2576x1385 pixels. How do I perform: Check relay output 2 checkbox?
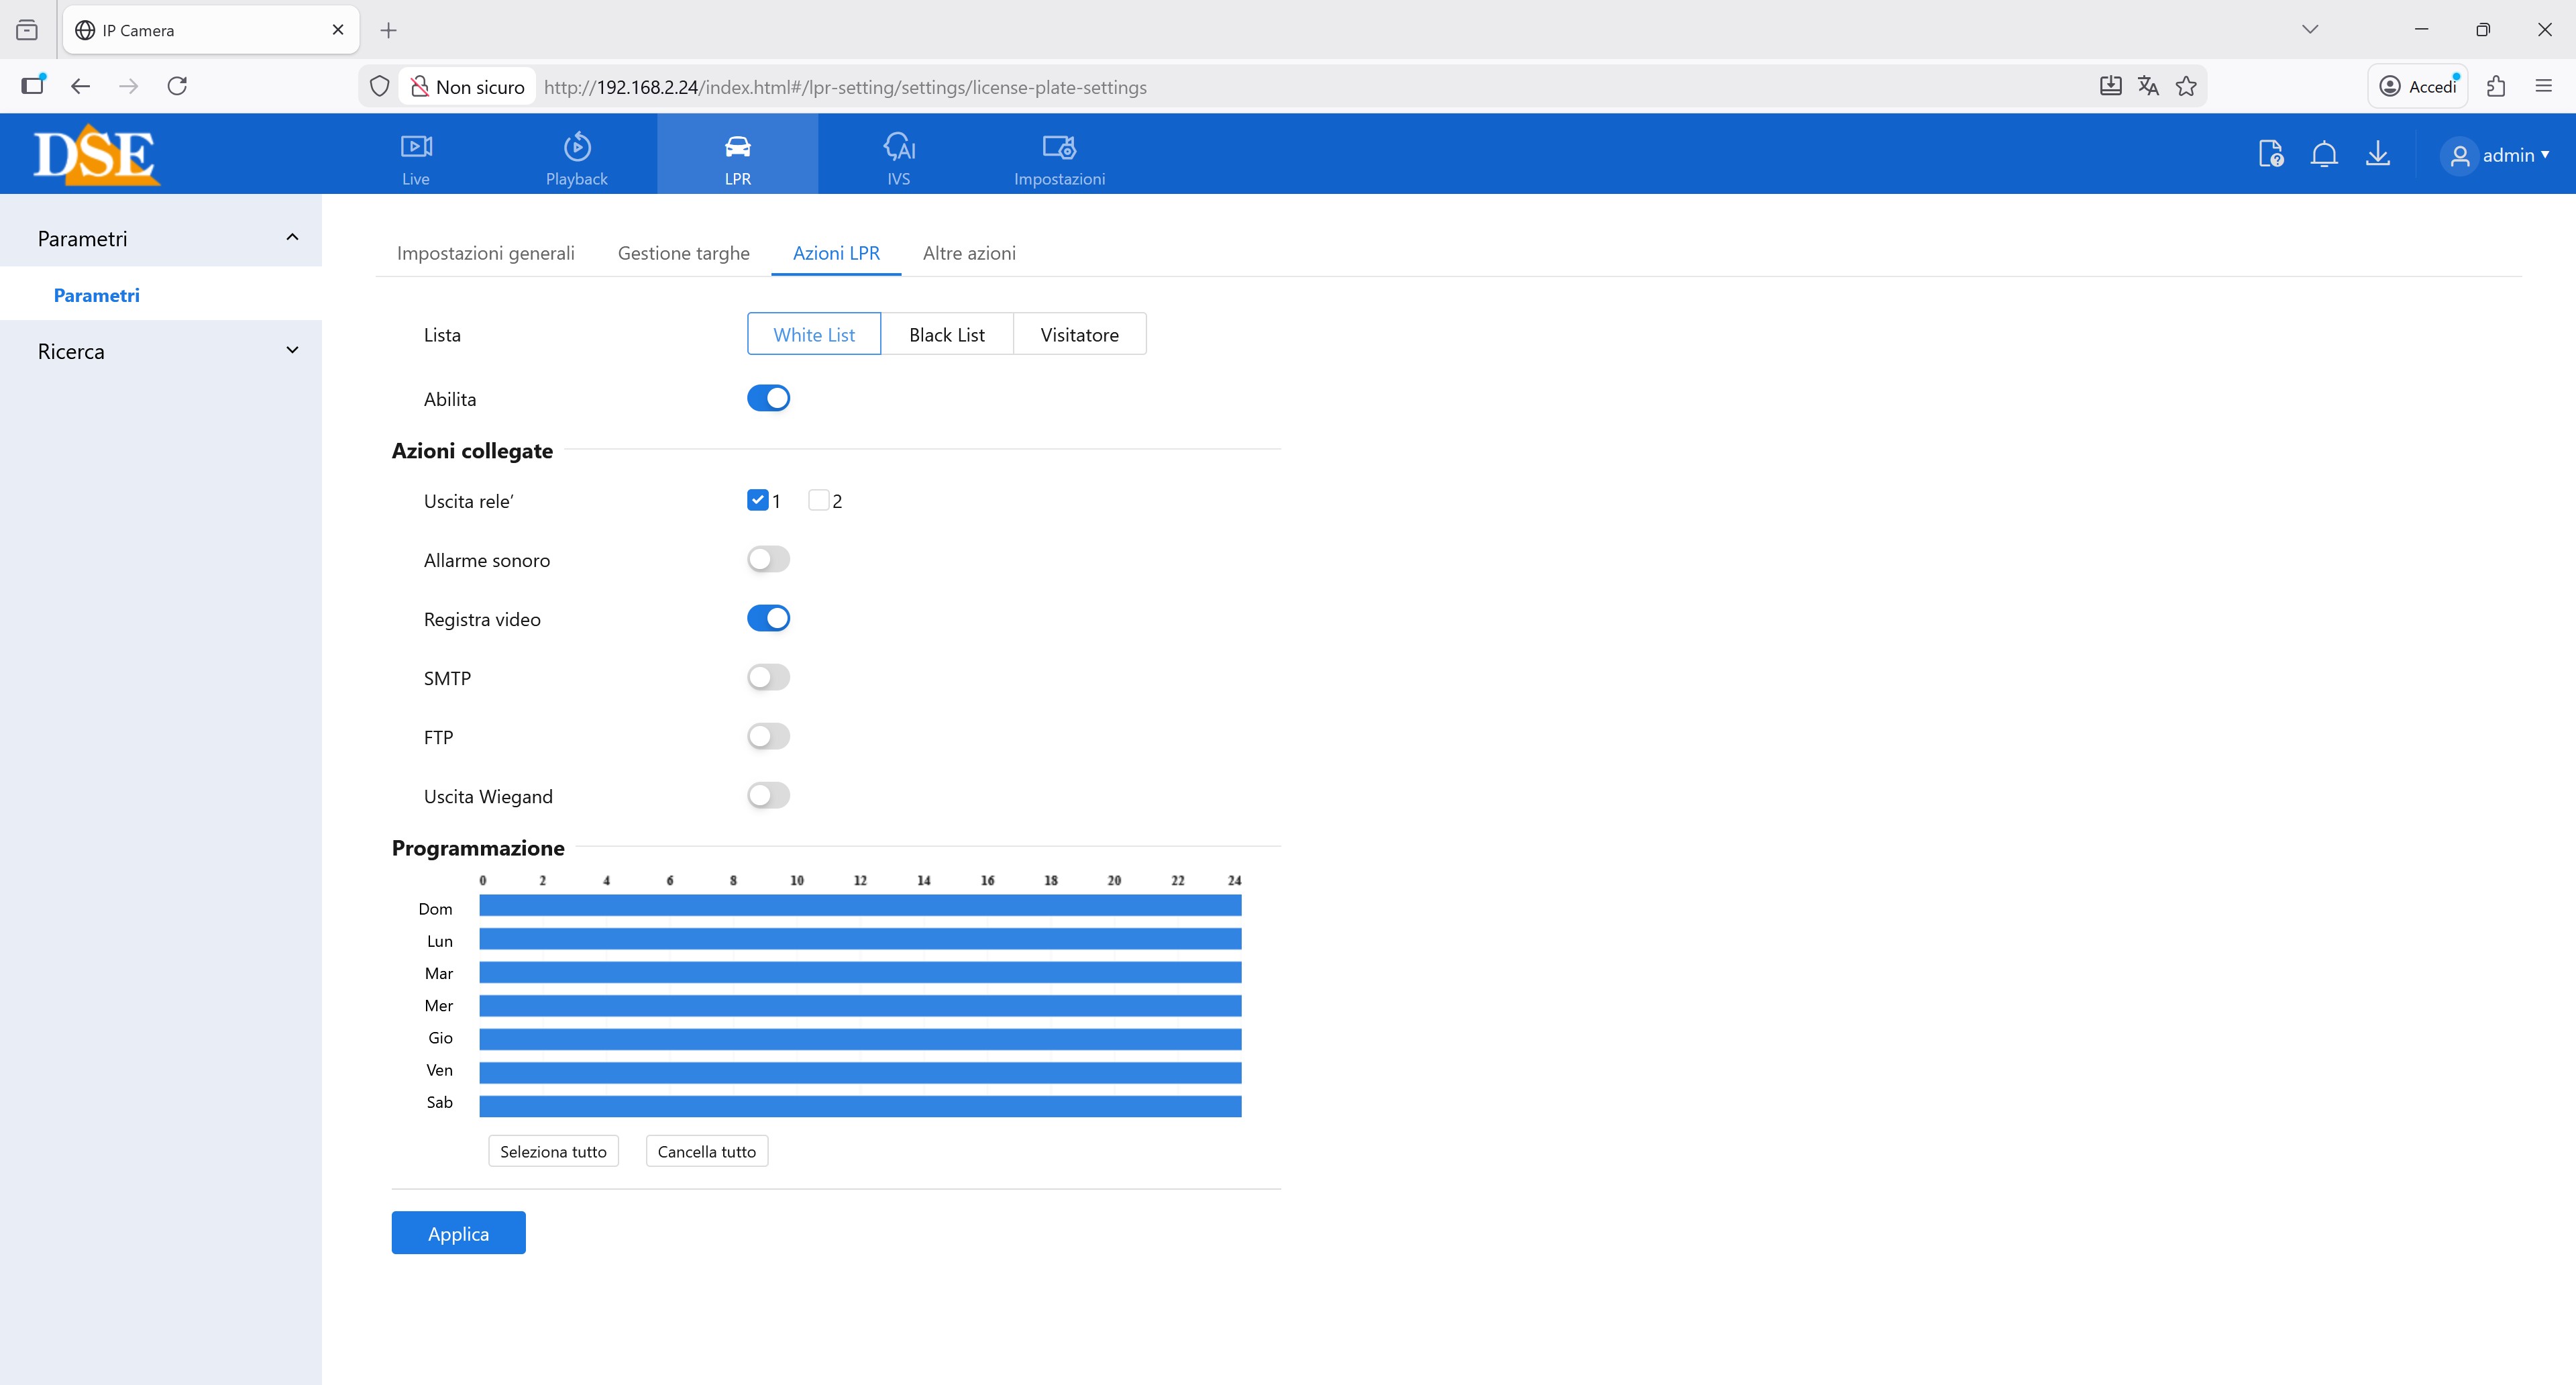(x=819, y=501)
